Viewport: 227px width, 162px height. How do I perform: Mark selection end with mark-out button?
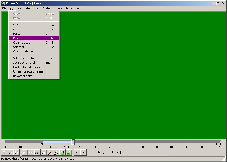[83, 153]
